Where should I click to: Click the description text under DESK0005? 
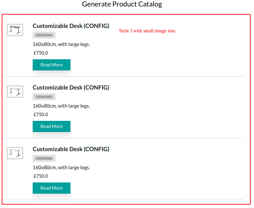click(61, 106)
